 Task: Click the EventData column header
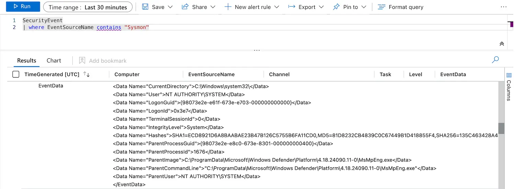(x=453, y=74)
